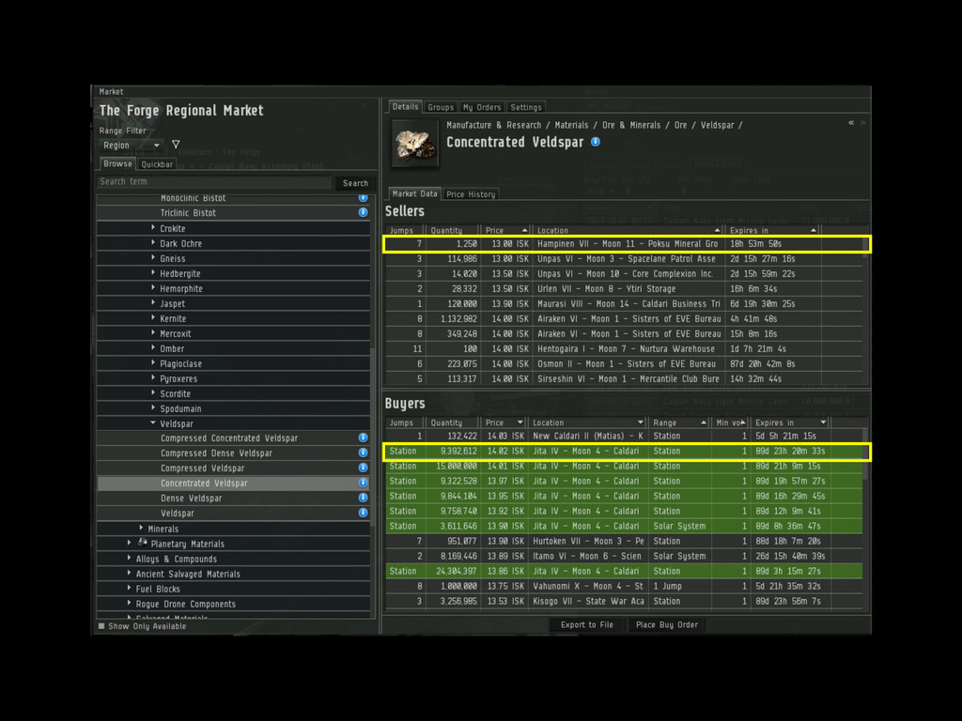The width and height of the screenshot is (962, 721).
Task: Open the Settings tab
Action: [526, 107]
